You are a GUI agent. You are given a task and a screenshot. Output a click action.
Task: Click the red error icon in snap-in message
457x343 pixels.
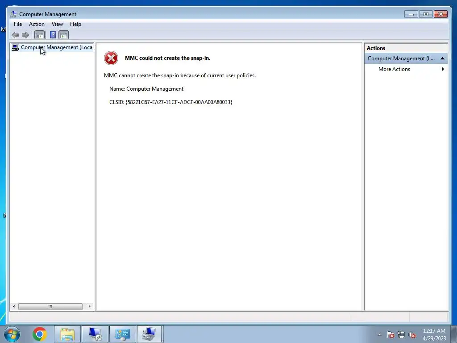click(x=111, y=58)
